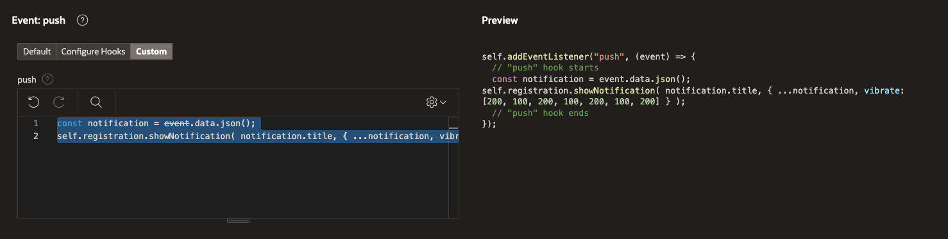Grab the editor resize handle below code
Image resolution: width=948 pixels, height=239 pixels.
pos(238,220)
